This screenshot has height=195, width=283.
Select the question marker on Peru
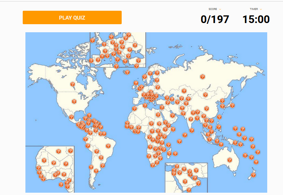88,146
